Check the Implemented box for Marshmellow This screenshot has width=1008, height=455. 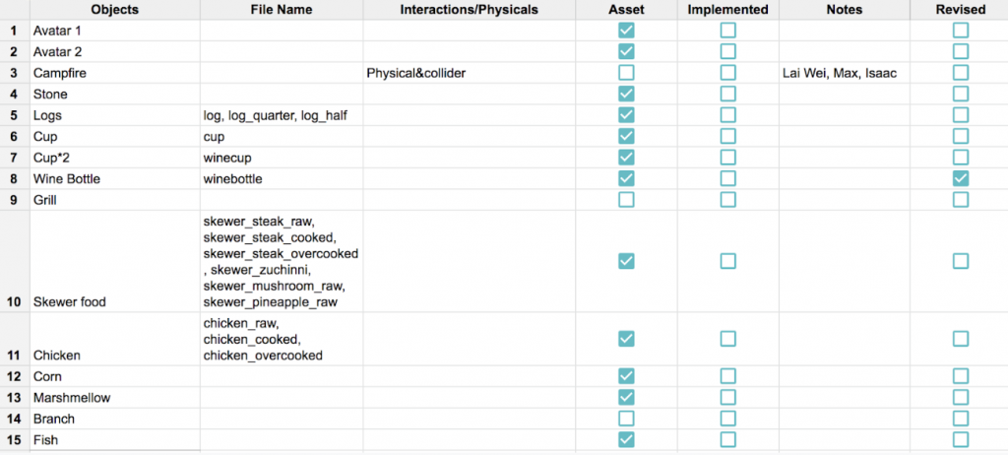tap(727, 397)
